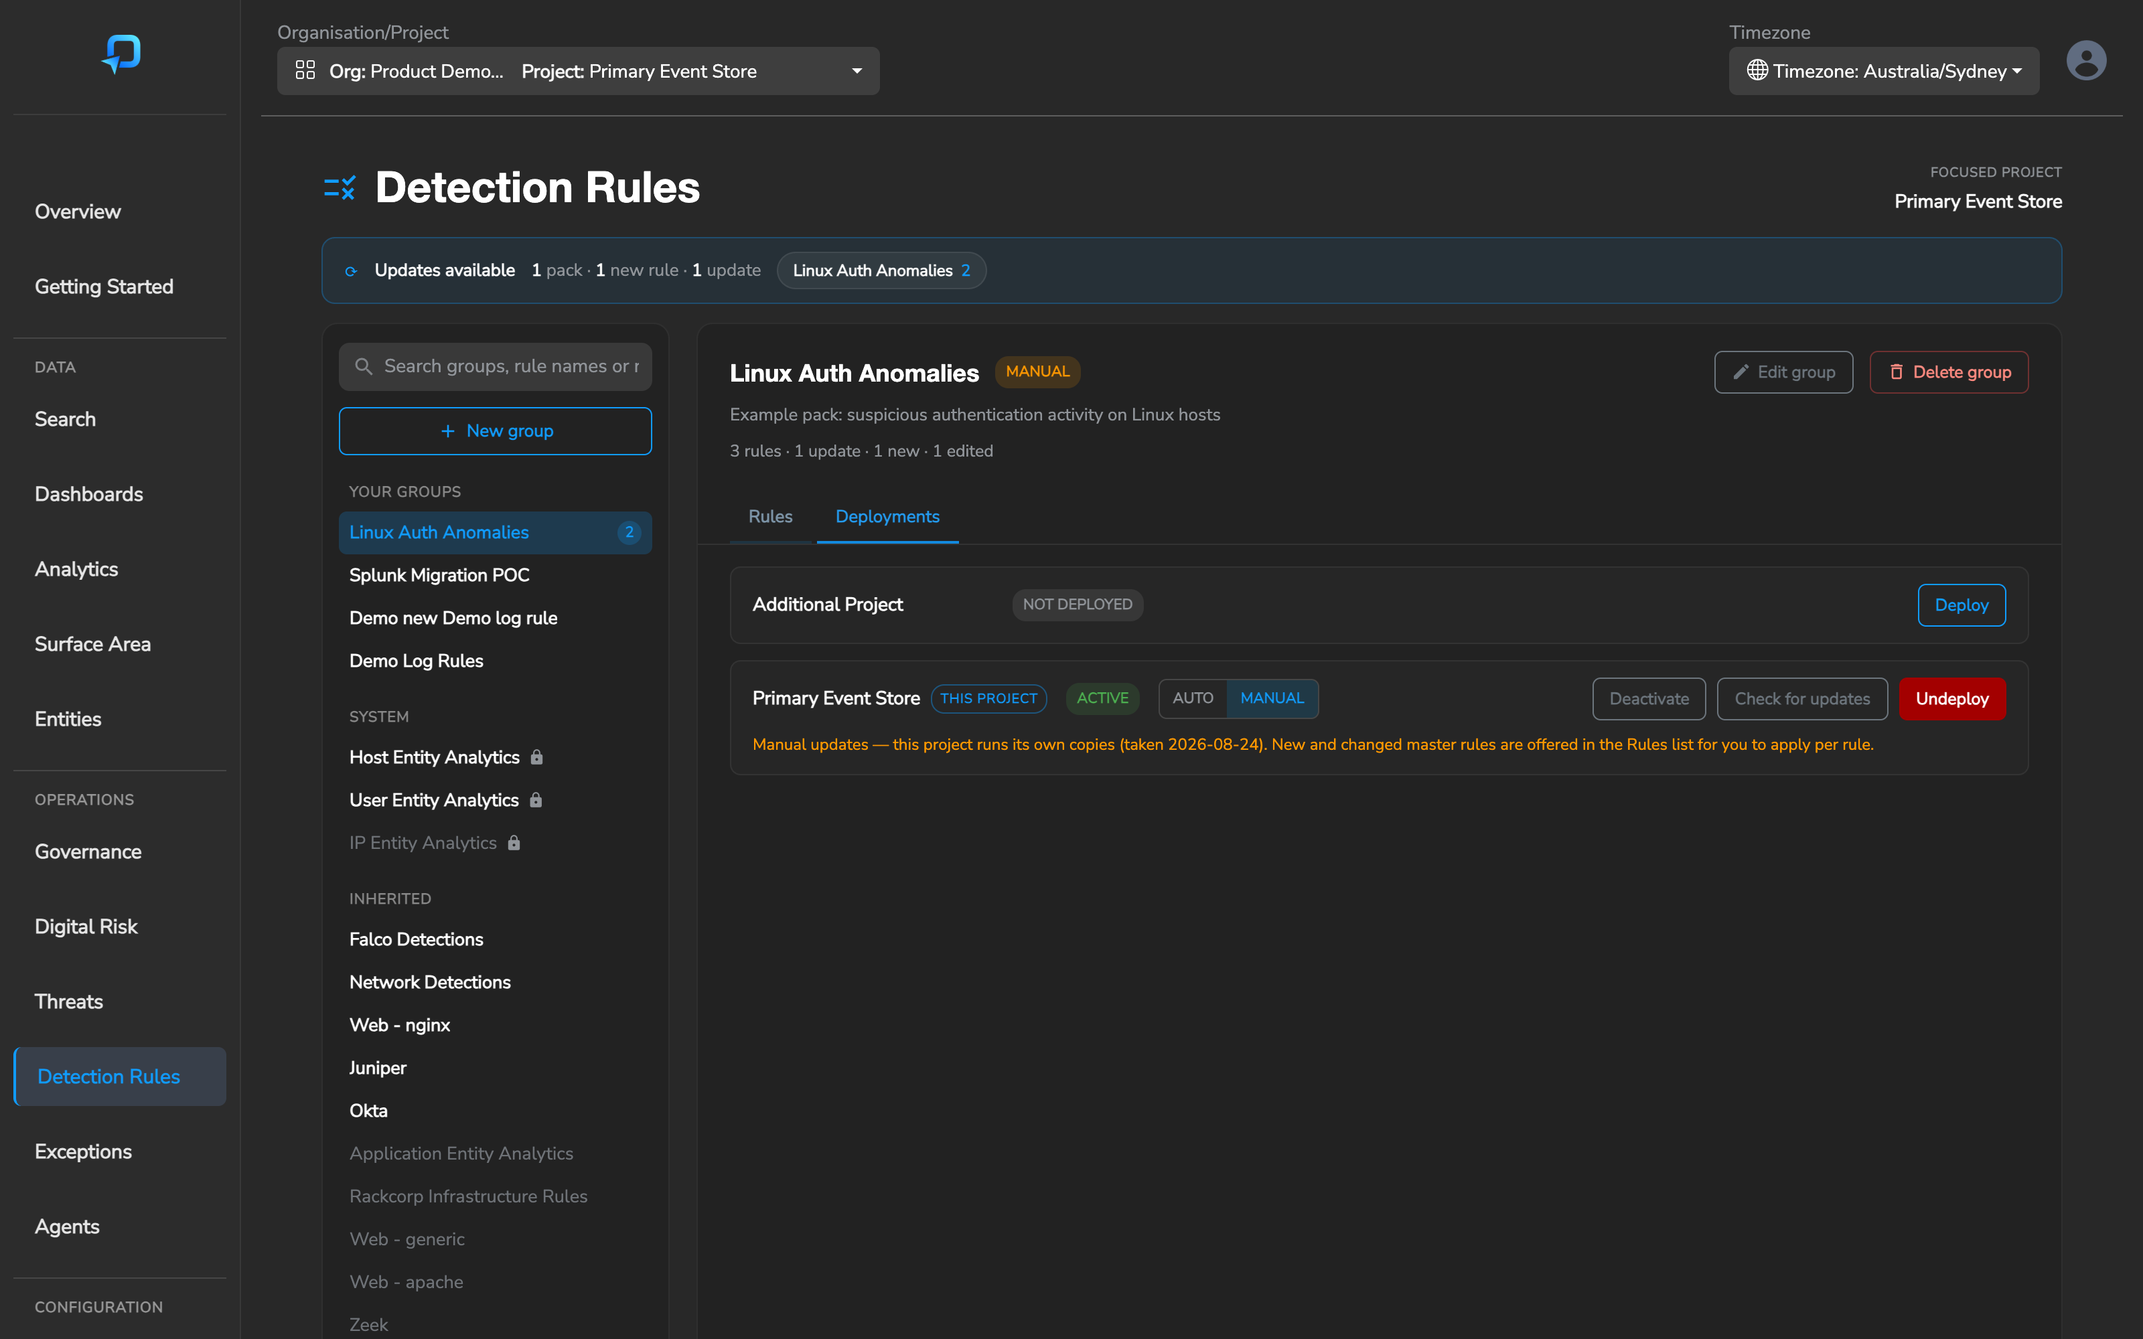The image size is (2143, 1339).
Task: Click the badge count 2 on Linux Auth Anomalies group
Action: point(629,532)
